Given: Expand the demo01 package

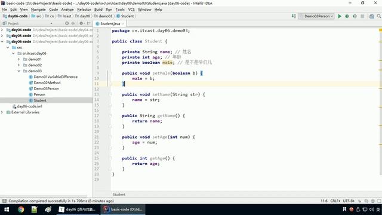Looking at the screenshot, I should pos(19,59).
